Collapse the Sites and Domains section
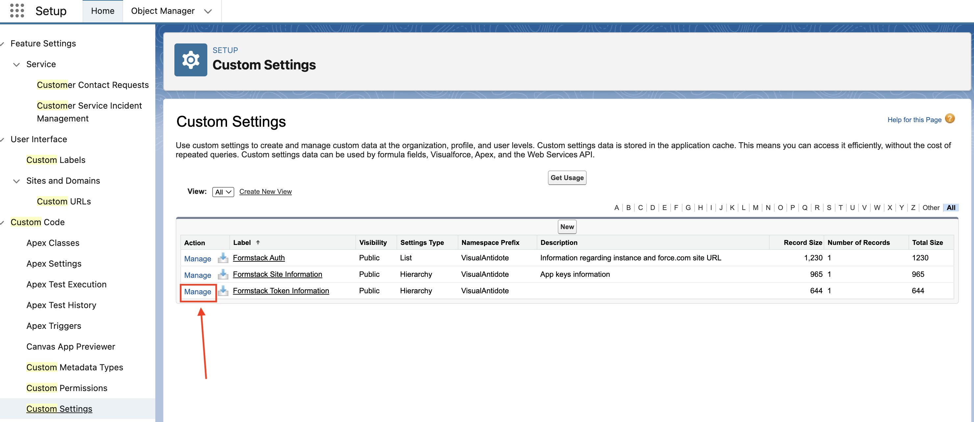The width and height of the screenshot is (974, 422). click(x=16, y=181)
